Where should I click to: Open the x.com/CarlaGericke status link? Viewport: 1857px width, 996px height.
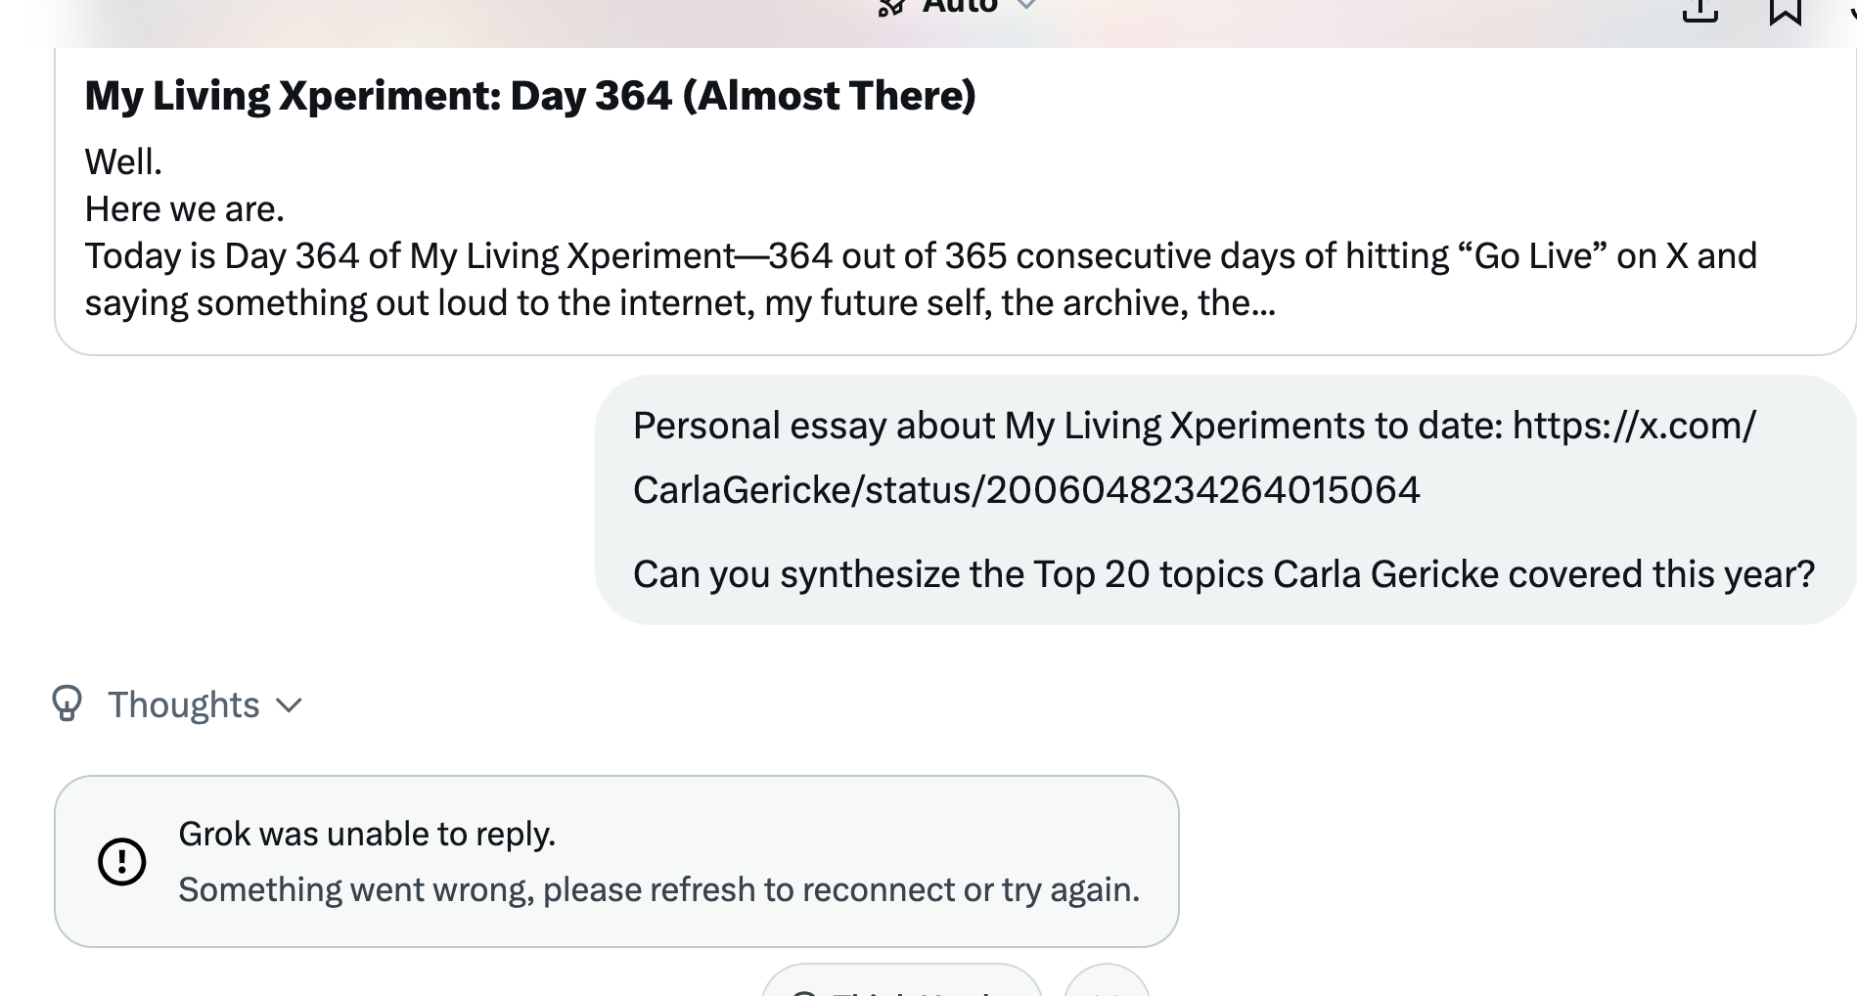pyautogui.click(x=1194, y=458)
